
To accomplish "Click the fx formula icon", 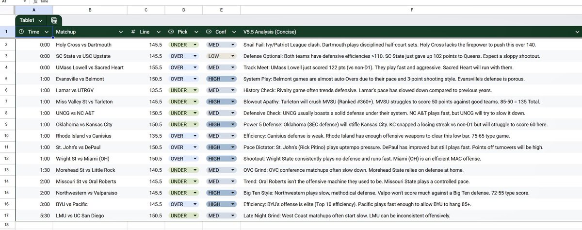I will 35,2.
